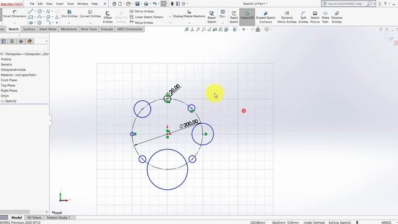Click Sketch Picture tool
Screen dimensions: 398x224
[x=315, y=17]
